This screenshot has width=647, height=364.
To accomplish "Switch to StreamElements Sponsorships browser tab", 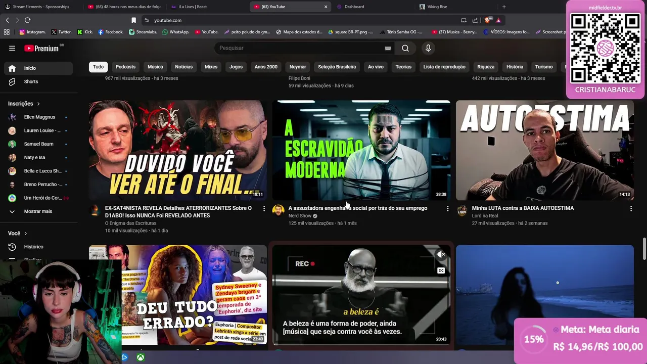I will (40, 7).
